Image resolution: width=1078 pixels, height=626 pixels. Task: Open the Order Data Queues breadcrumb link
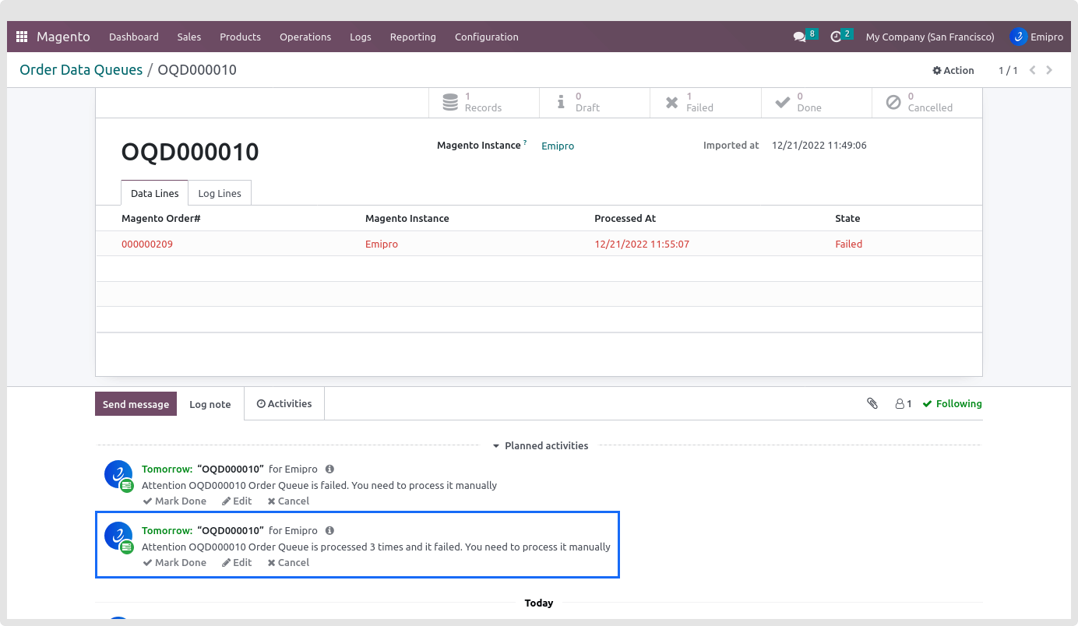click(x=81, y=70)
